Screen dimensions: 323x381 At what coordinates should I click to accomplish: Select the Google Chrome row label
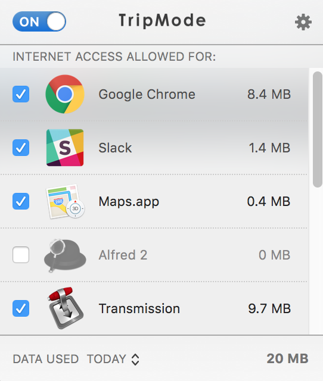[x=147, y=94]
